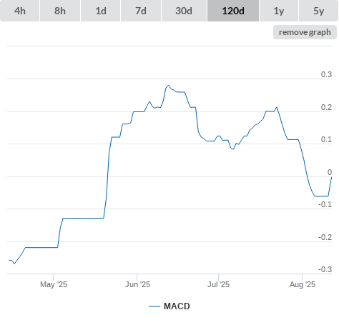Click the 0.3 y-axis value label
The image size is (339, 325).
[x=326, y=74]
